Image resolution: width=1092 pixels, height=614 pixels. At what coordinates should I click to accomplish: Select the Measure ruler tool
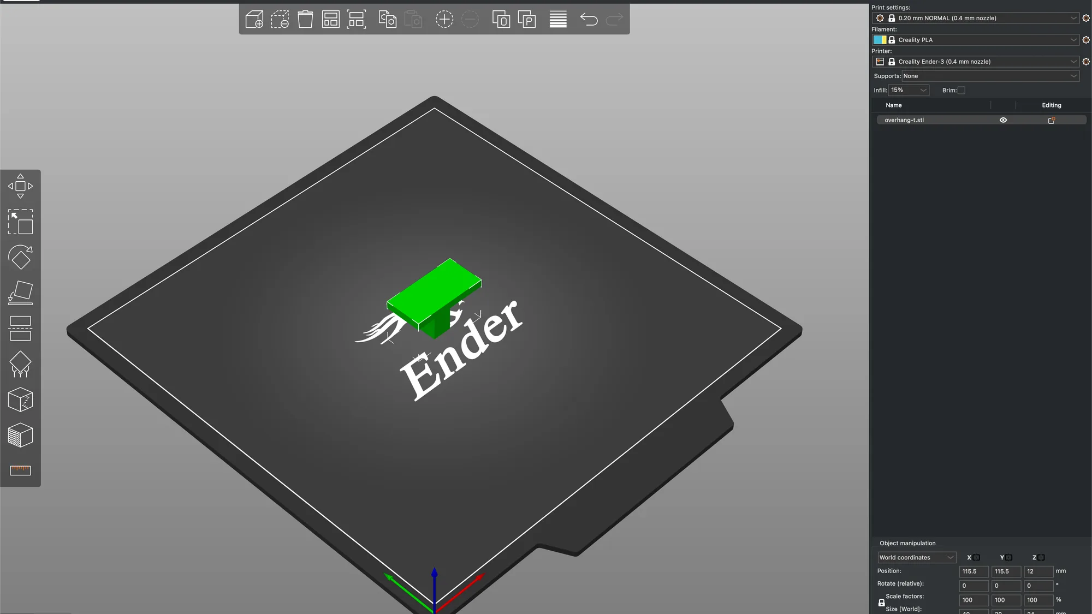[20, 470]
